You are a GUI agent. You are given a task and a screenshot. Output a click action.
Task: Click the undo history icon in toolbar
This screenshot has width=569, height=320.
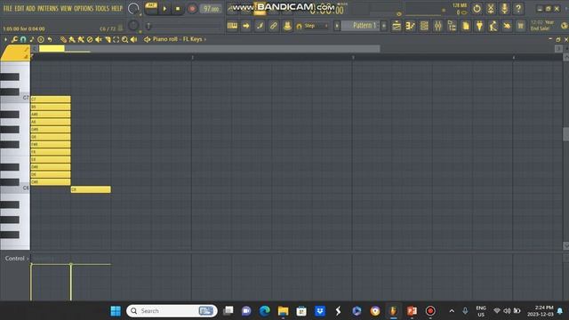[507, 26]
